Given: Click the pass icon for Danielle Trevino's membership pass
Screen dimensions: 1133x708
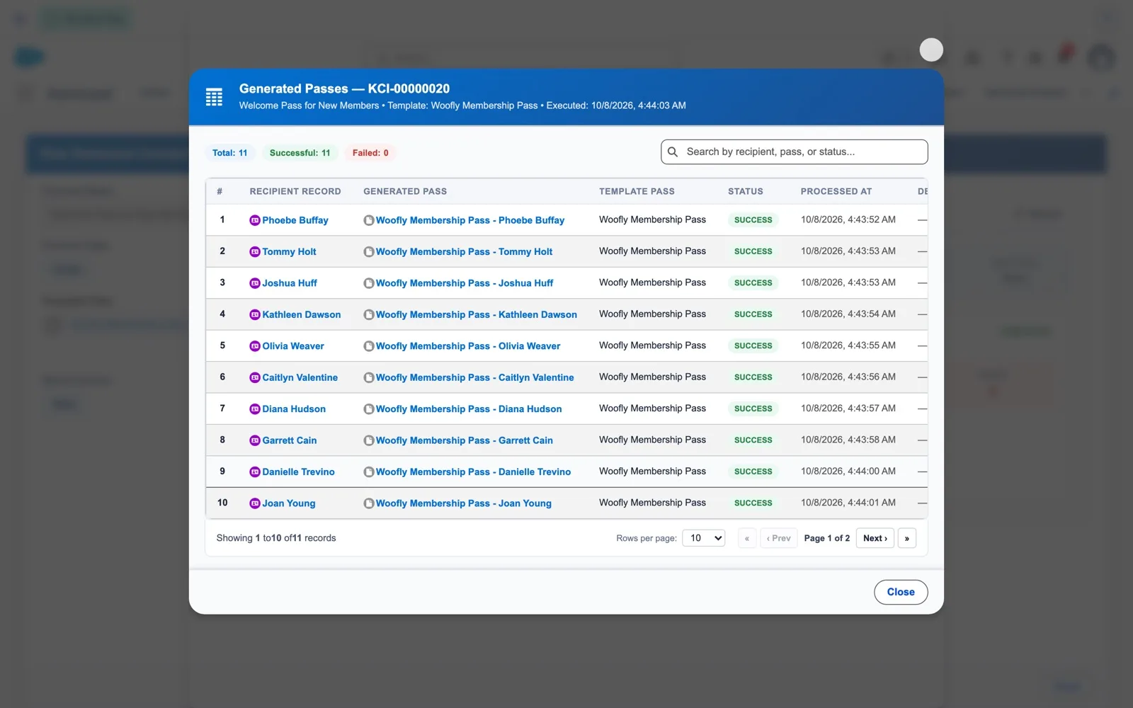Looking at the screenshot, I should coord(369,472).
